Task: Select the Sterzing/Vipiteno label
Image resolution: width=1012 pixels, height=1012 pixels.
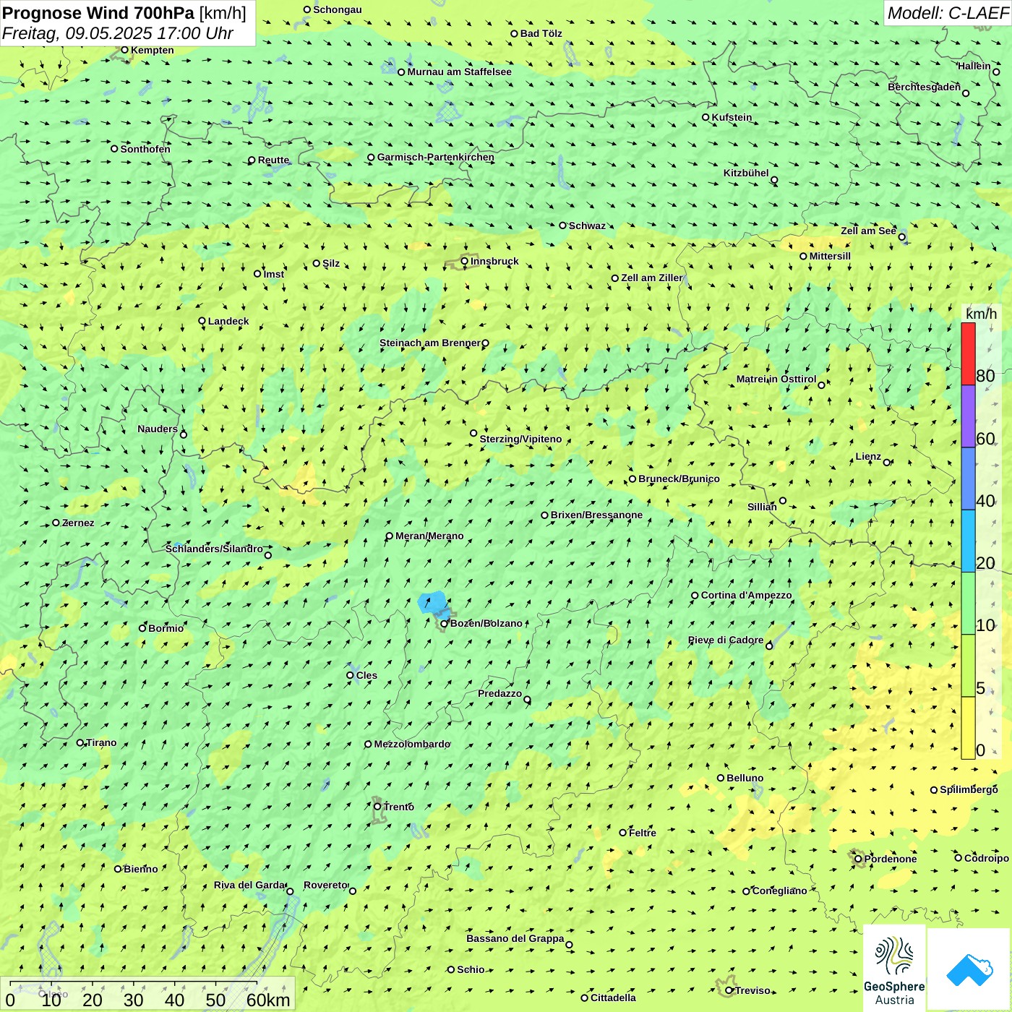Action: [x=520, y=439]
